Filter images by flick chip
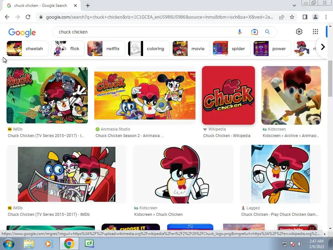 pyautogui.click(x=68, y=49)
